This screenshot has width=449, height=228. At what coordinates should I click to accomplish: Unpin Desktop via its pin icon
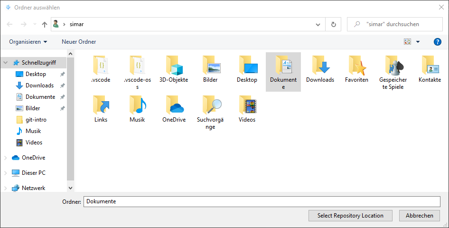tap(62, 74)
